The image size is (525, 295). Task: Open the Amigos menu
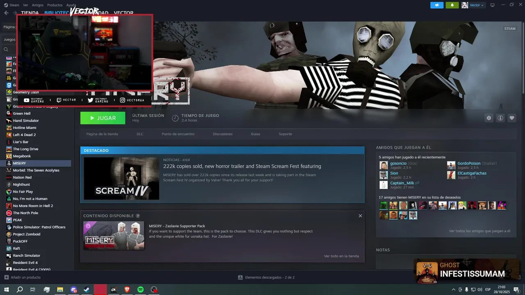click(x=38, y=5)
